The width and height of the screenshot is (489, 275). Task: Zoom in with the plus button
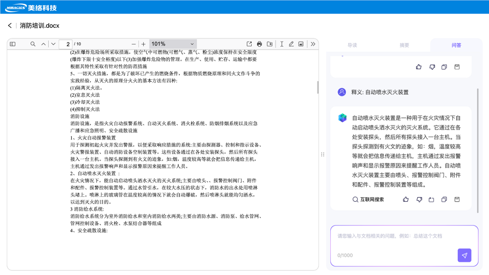[x=143, y=44]
